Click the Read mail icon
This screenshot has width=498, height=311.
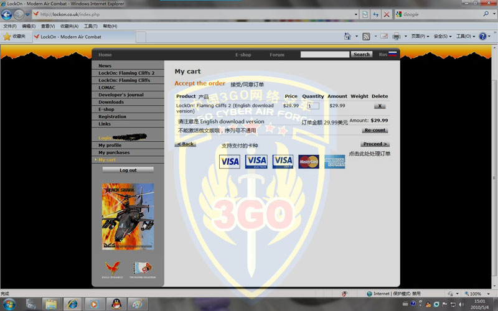384,36
